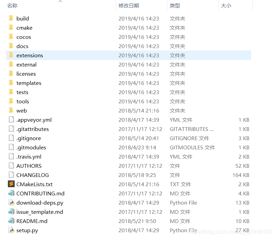The height and width of the screenshot is (238, 275).
Task: Click the TXT 文件 type of CMakeLists.txt
Action: 180,184
